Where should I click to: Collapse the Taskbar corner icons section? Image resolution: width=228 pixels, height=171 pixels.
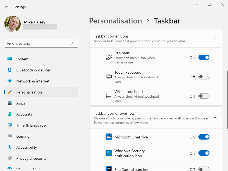coord(215,38)
